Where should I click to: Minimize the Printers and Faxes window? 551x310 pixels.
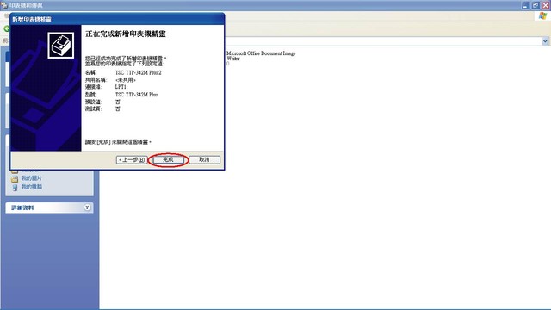coord(525,5)
